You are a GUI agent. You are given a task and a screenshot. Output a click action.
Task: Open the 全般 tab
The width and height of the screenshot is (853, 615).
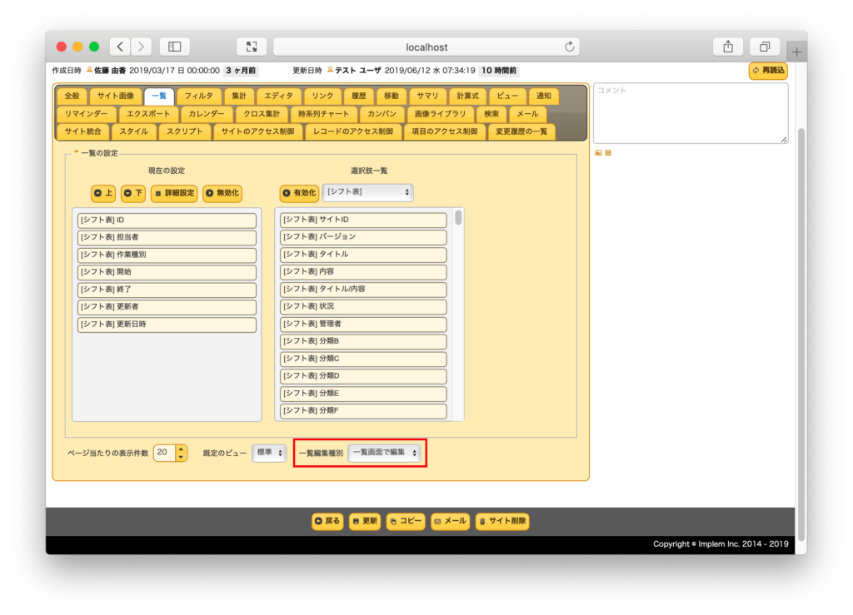pos(72,97)
